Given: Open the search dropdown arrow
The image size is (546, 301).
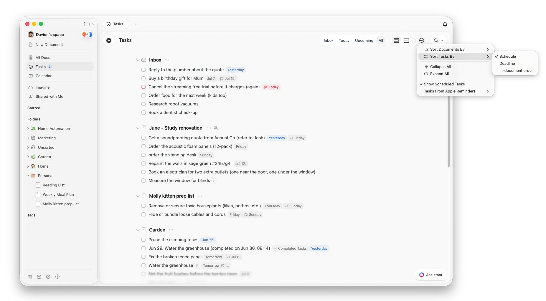Looking at the screenshot, I should tap(442, 41).
